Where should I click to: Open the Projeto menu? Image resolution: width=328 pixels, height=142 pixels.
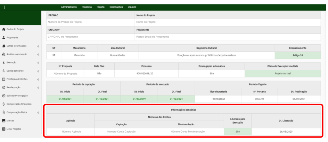101,7
